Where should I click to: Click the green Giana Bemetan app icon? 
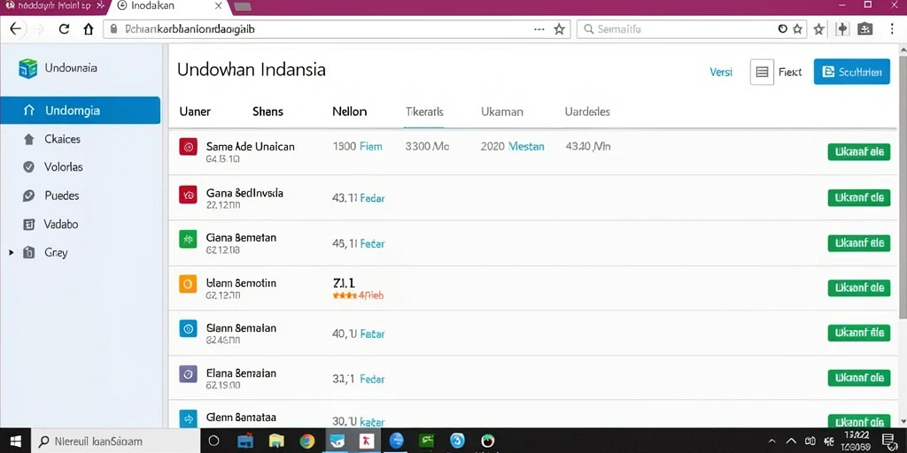[x=188, y=238]
